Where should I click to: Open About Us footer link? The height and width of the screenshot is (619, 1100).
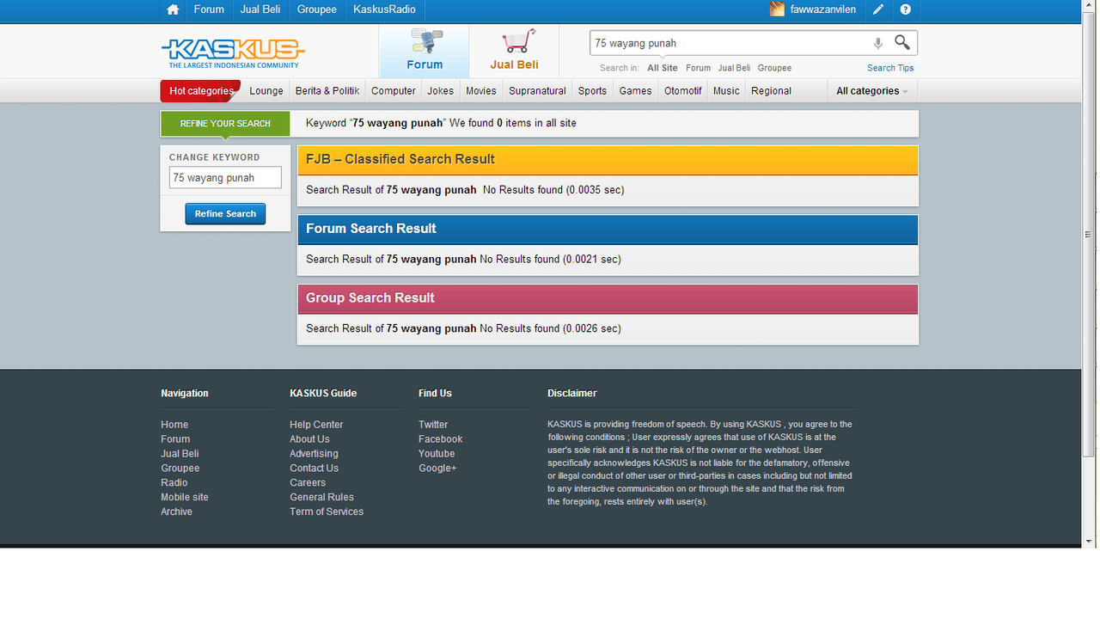point(309,439)
